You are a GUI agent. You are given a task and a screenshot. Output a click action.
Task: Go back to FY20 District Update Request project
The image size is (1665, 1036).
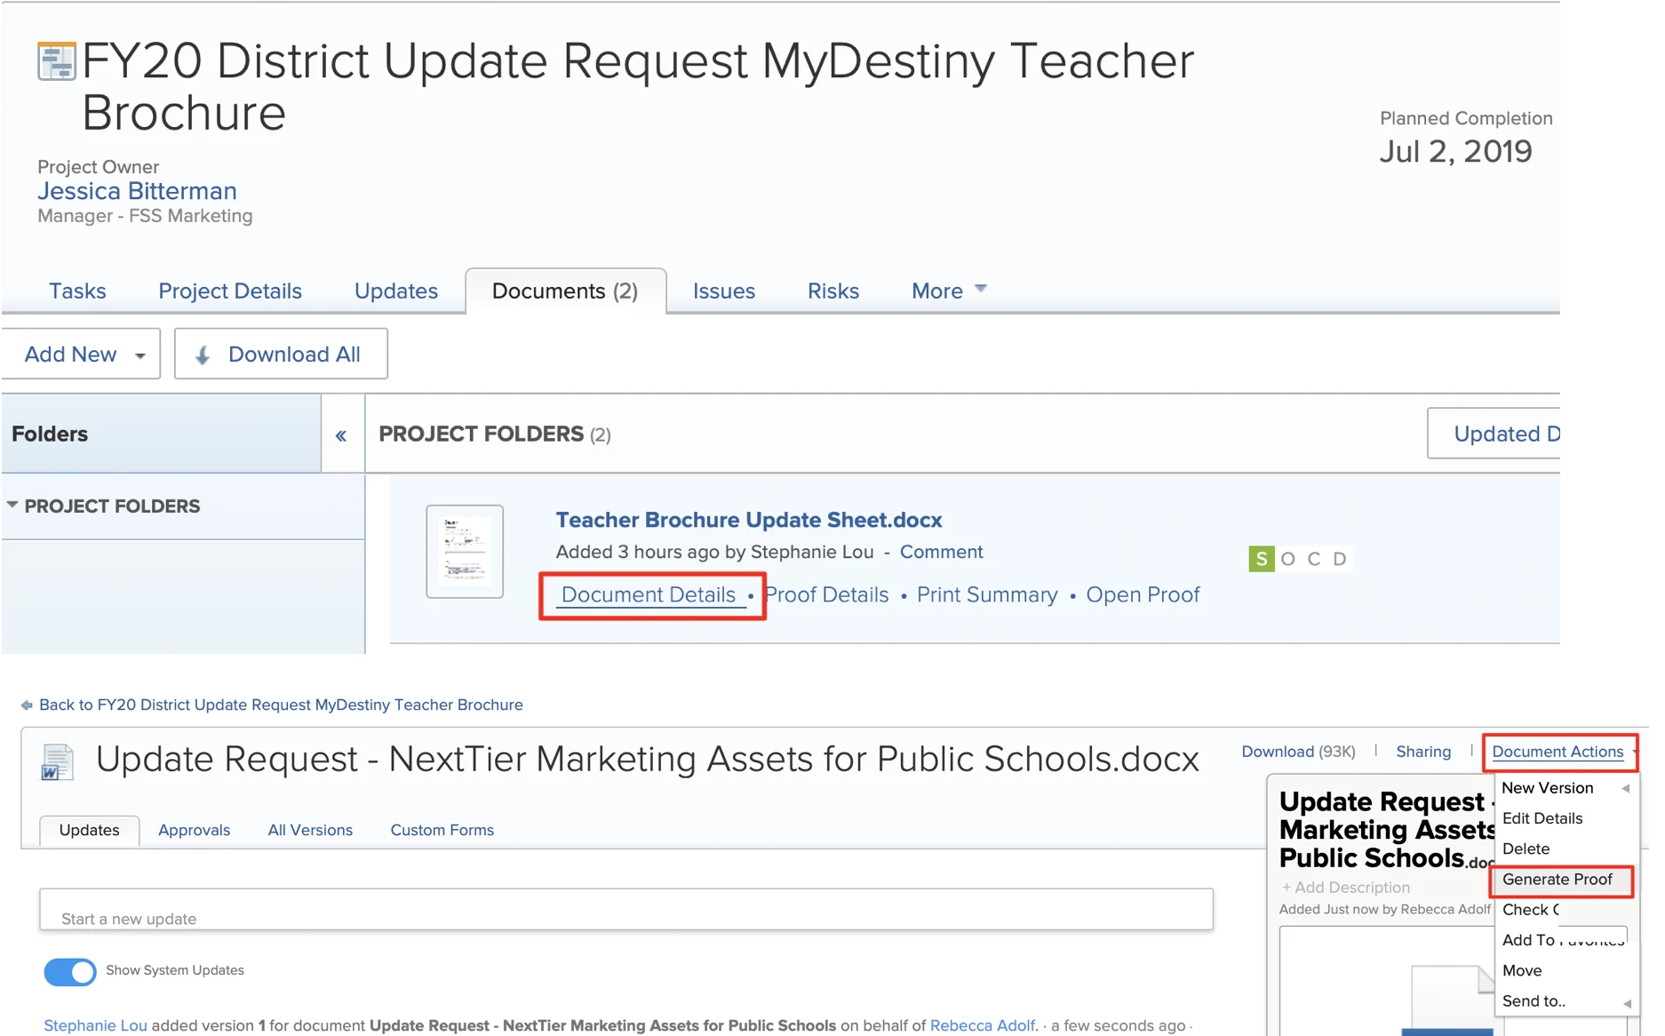pos(281,705)
